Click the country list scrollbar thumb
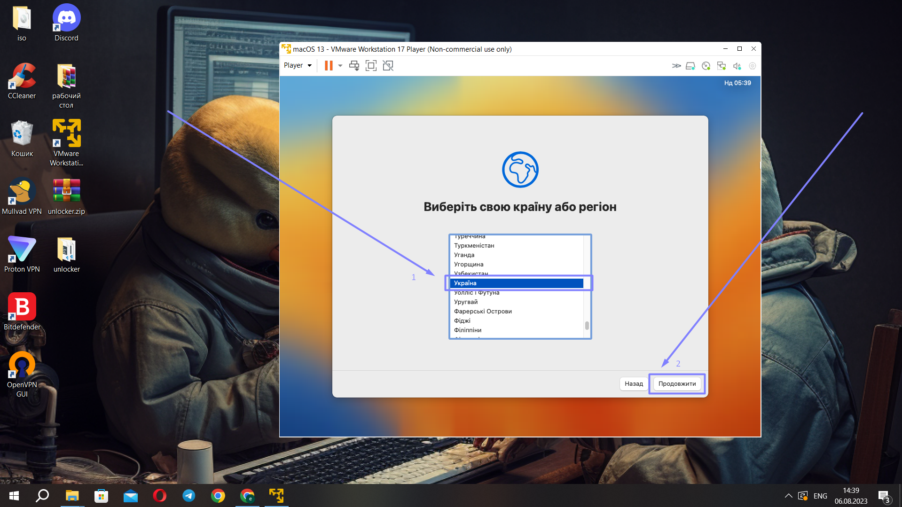Viewport: 902px width, 507px height. click(x=587, y=325)
